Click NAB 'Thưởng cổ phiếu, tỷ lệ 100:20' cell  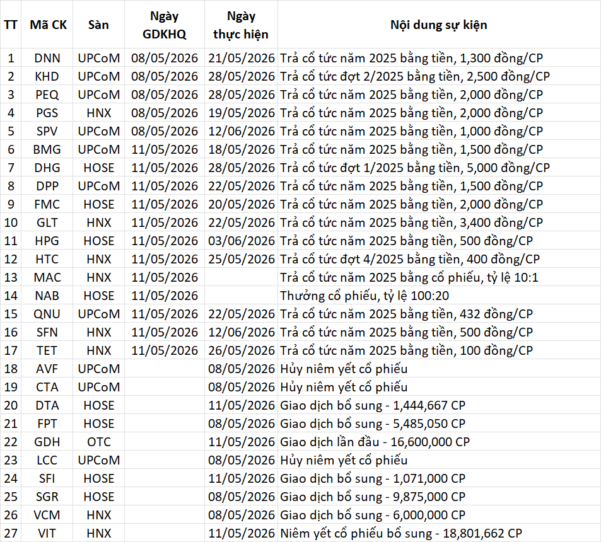click(439, 296)
